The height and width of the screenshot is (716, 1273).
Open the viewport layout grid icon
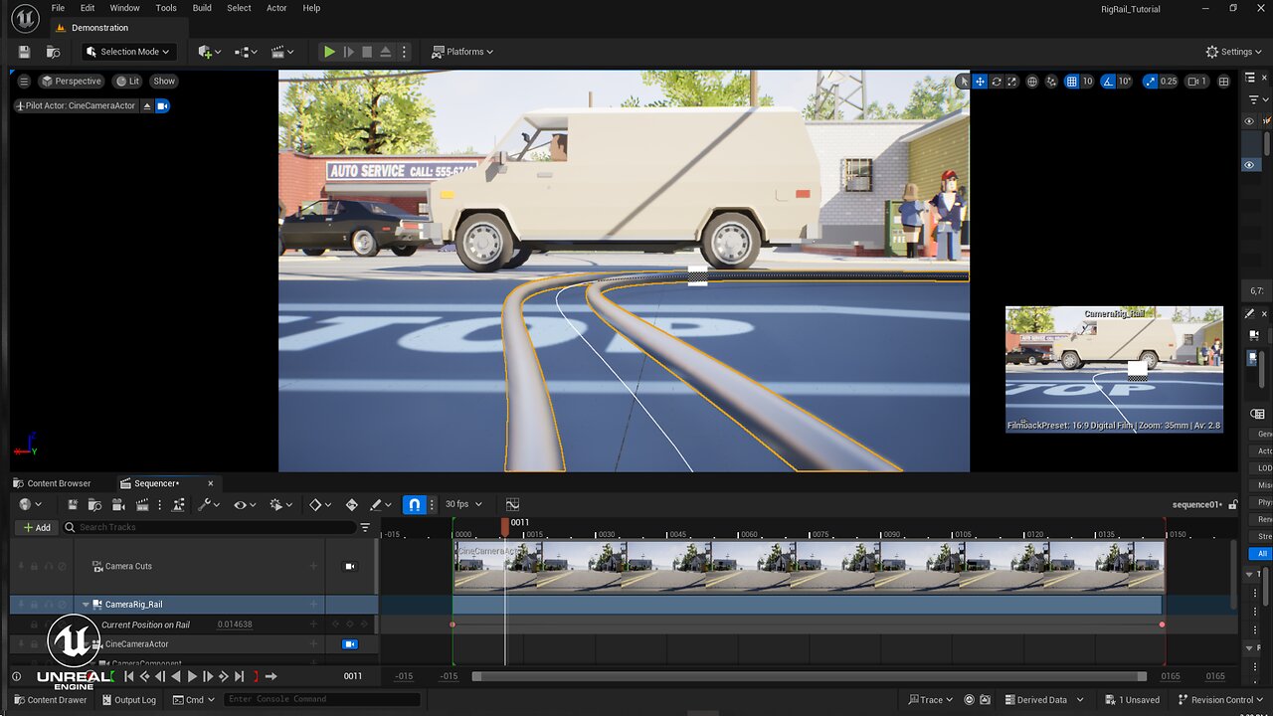pos(1224,82)
